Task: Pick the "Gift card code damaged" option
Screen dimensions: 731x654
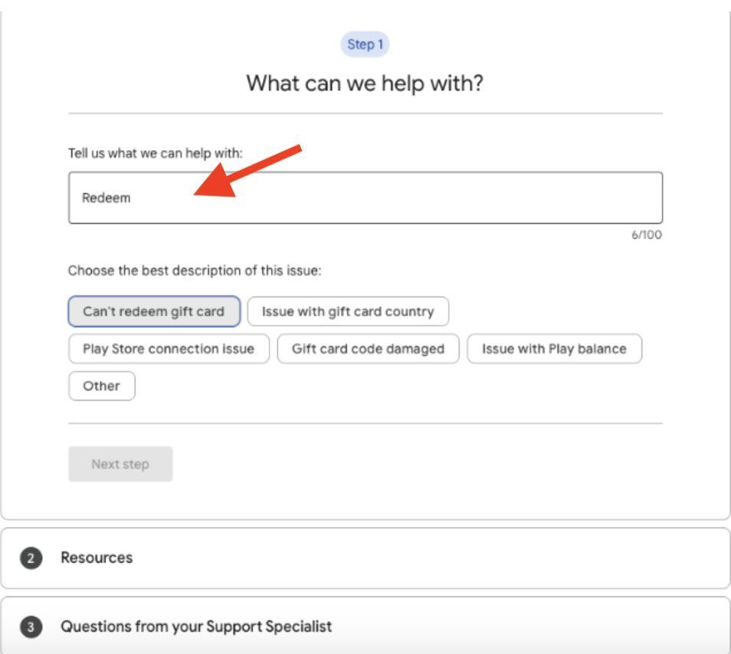Action: pos(368,349)
